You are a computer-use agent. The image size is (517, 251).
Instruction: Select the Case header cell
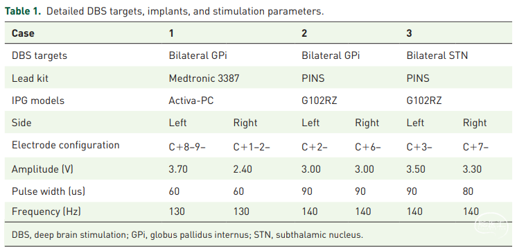[x=23, y=33]
